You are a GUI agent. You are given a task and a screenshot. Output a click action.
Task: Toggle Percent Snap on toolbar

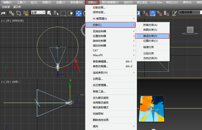click(159, 13)
